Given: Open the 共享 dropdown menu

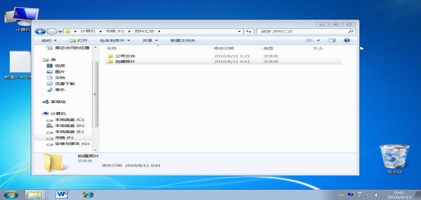Looking at the screenshot, I should pos(150,40).
